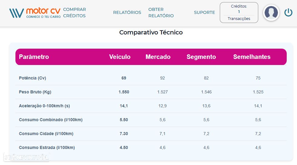Image resolution: width=297 pixels, height=165 pixels.
Task: Select the Potência (Cv) row label
Action: coord(32,78)
